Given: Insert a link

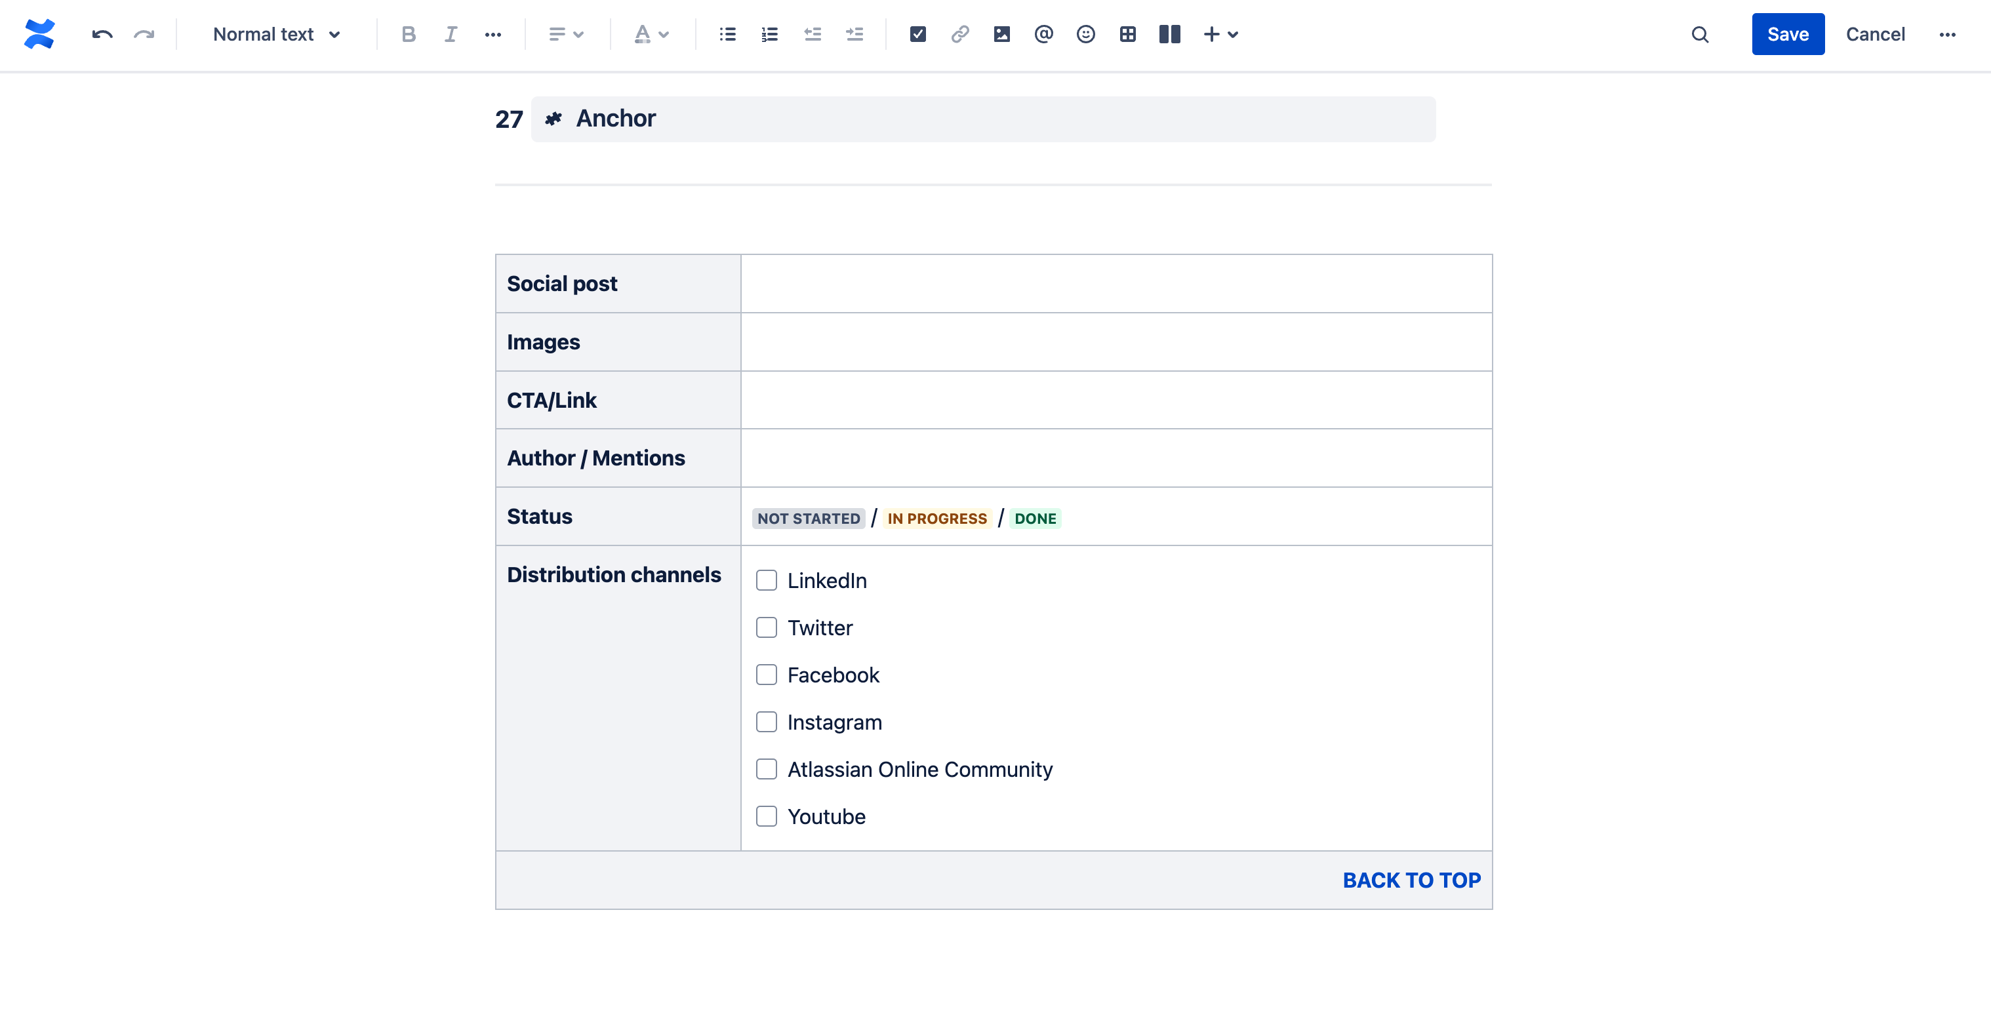Looking at the screenshot, I should pyautogui.click(x=960, y=34).
